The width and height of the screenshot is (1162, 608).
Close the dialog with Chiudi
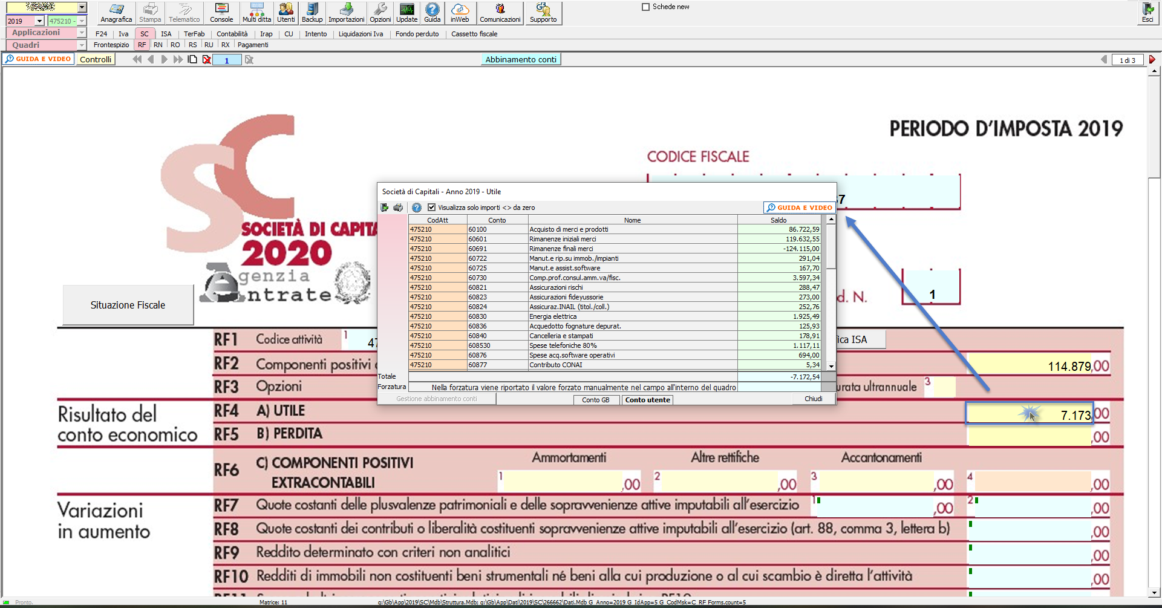click(814, 399)
